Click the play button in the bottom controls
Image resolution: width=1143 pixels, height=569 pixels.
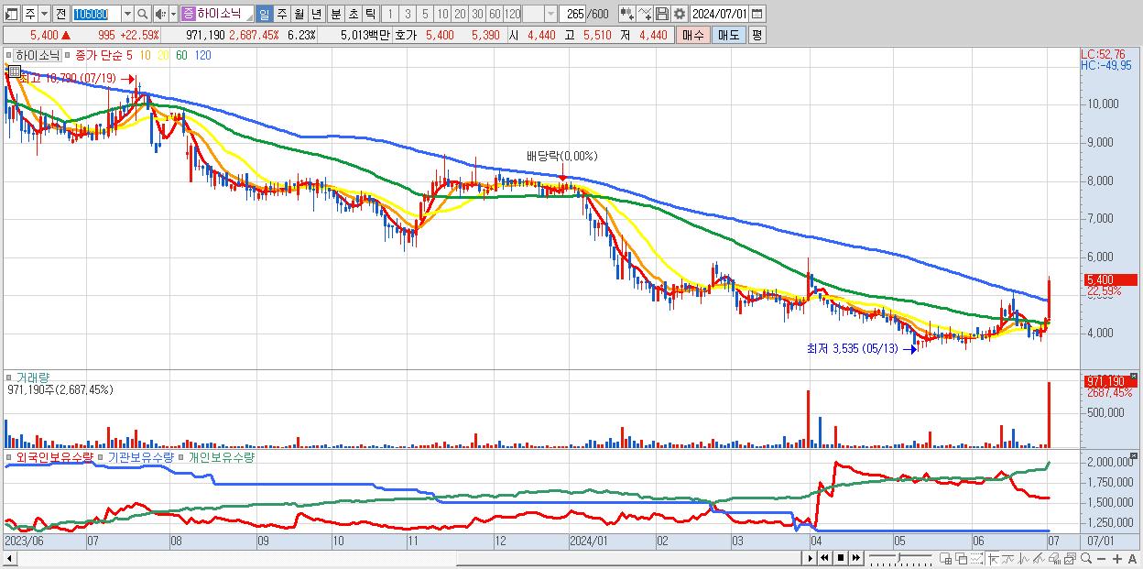pyautogui.click(x=811, y=558)
